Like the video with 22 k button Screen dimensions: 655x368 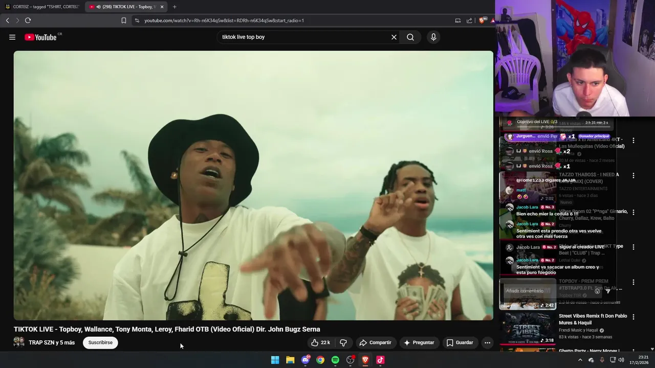point(321,342)
